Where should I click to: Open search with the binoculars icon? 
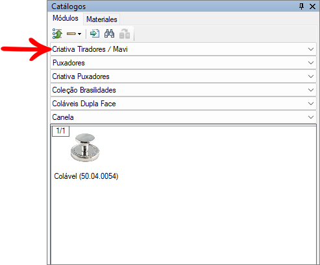pos(109,34)
